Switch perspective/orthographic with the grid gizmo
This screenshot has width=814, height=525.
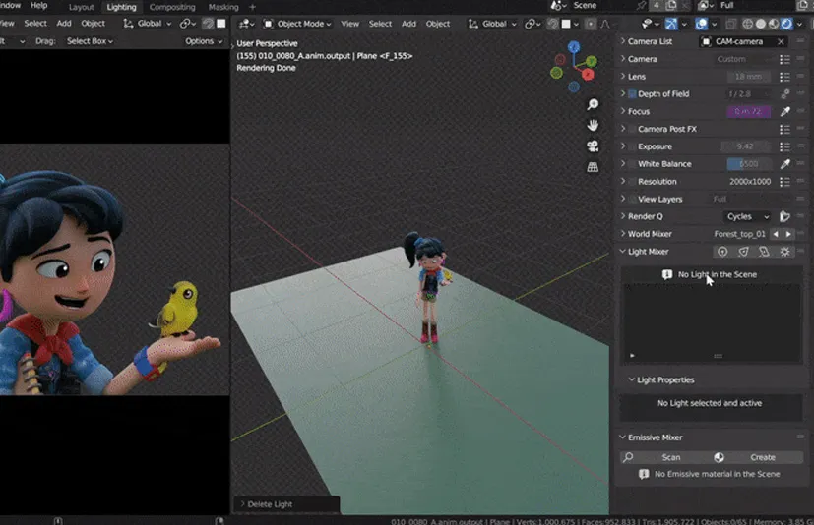(x=593, y=167)
